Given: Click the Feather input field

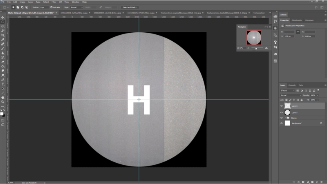Looking at the screenshot, I should point(44,7).
